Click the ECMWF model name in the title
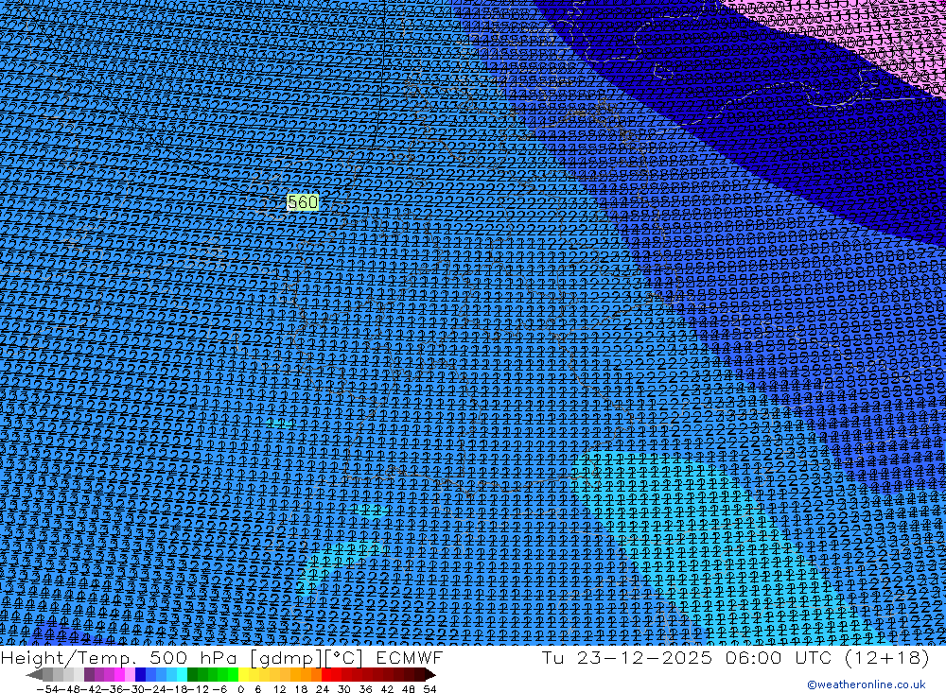Screen dimensions: 946x693 (409, 657)
